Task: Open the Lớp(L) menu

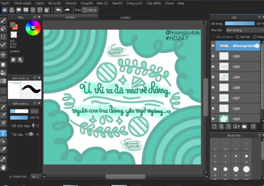Action: 40,3
